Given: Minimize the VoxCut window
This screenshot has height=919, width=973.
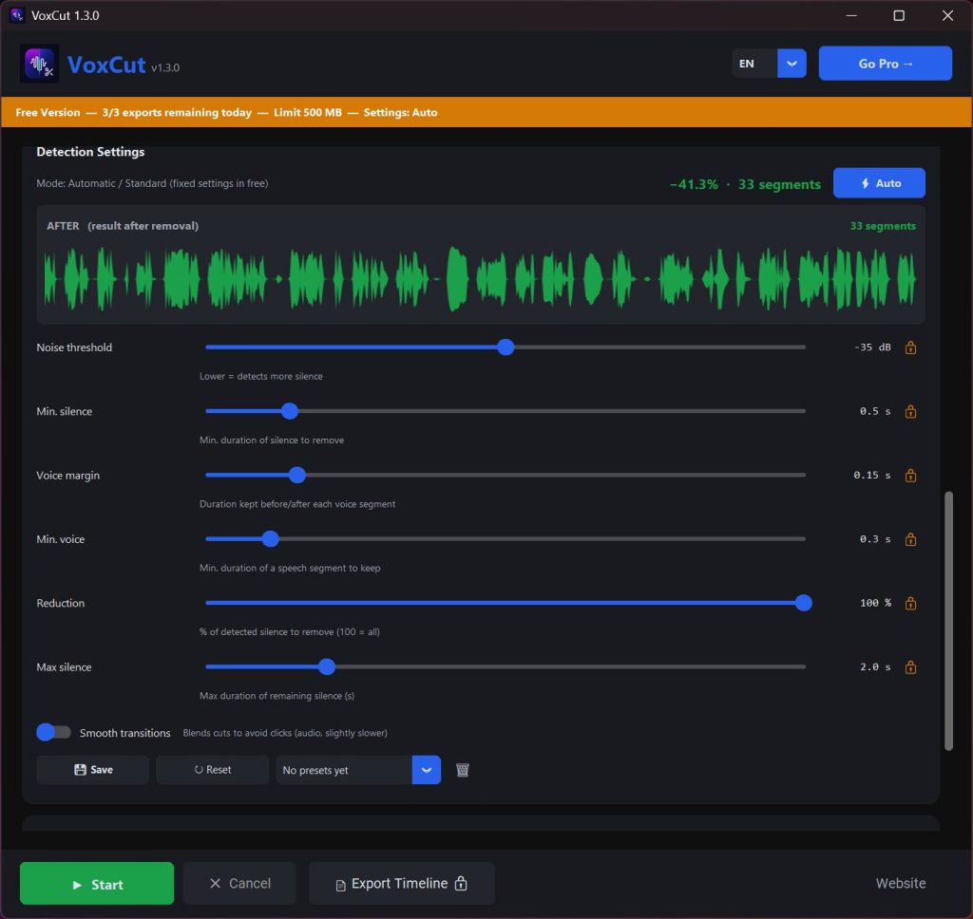Looking at the screenshot, I should tap(851, 15).
